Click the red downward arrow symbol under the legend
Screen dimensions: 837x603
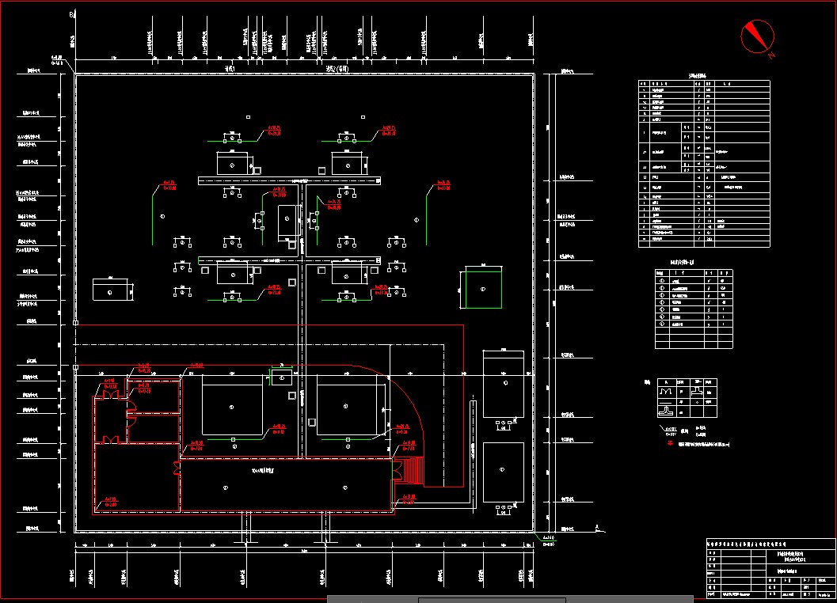pyautogui.click(x=669, y=443)
